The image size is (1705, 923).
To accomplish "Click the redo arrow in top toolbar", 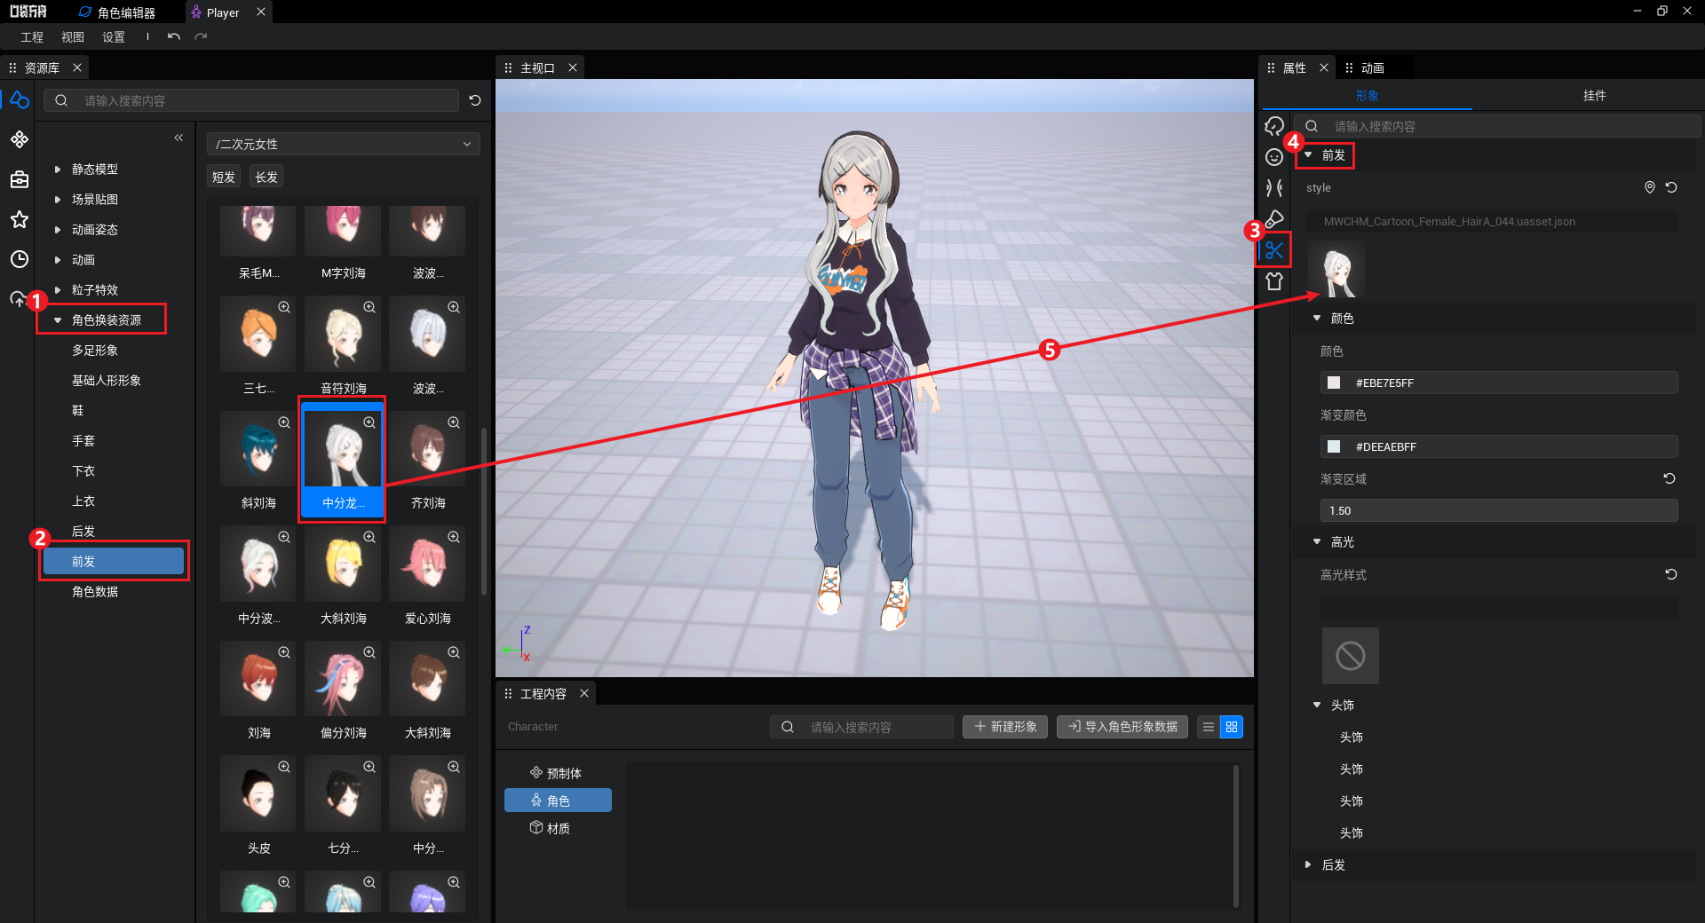I will pyautogui.click(x=201, y=36).
